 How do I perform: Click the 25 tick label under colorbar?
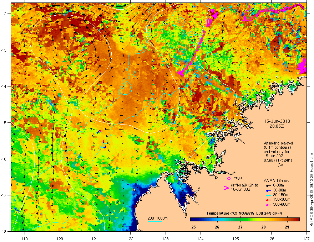point(193,227)
